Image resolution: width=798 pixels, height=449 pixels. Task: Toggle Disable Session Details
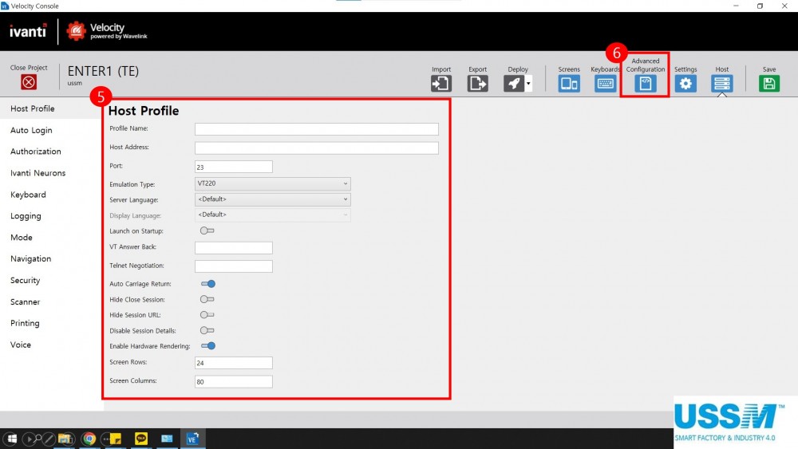(x=207, y=330)
